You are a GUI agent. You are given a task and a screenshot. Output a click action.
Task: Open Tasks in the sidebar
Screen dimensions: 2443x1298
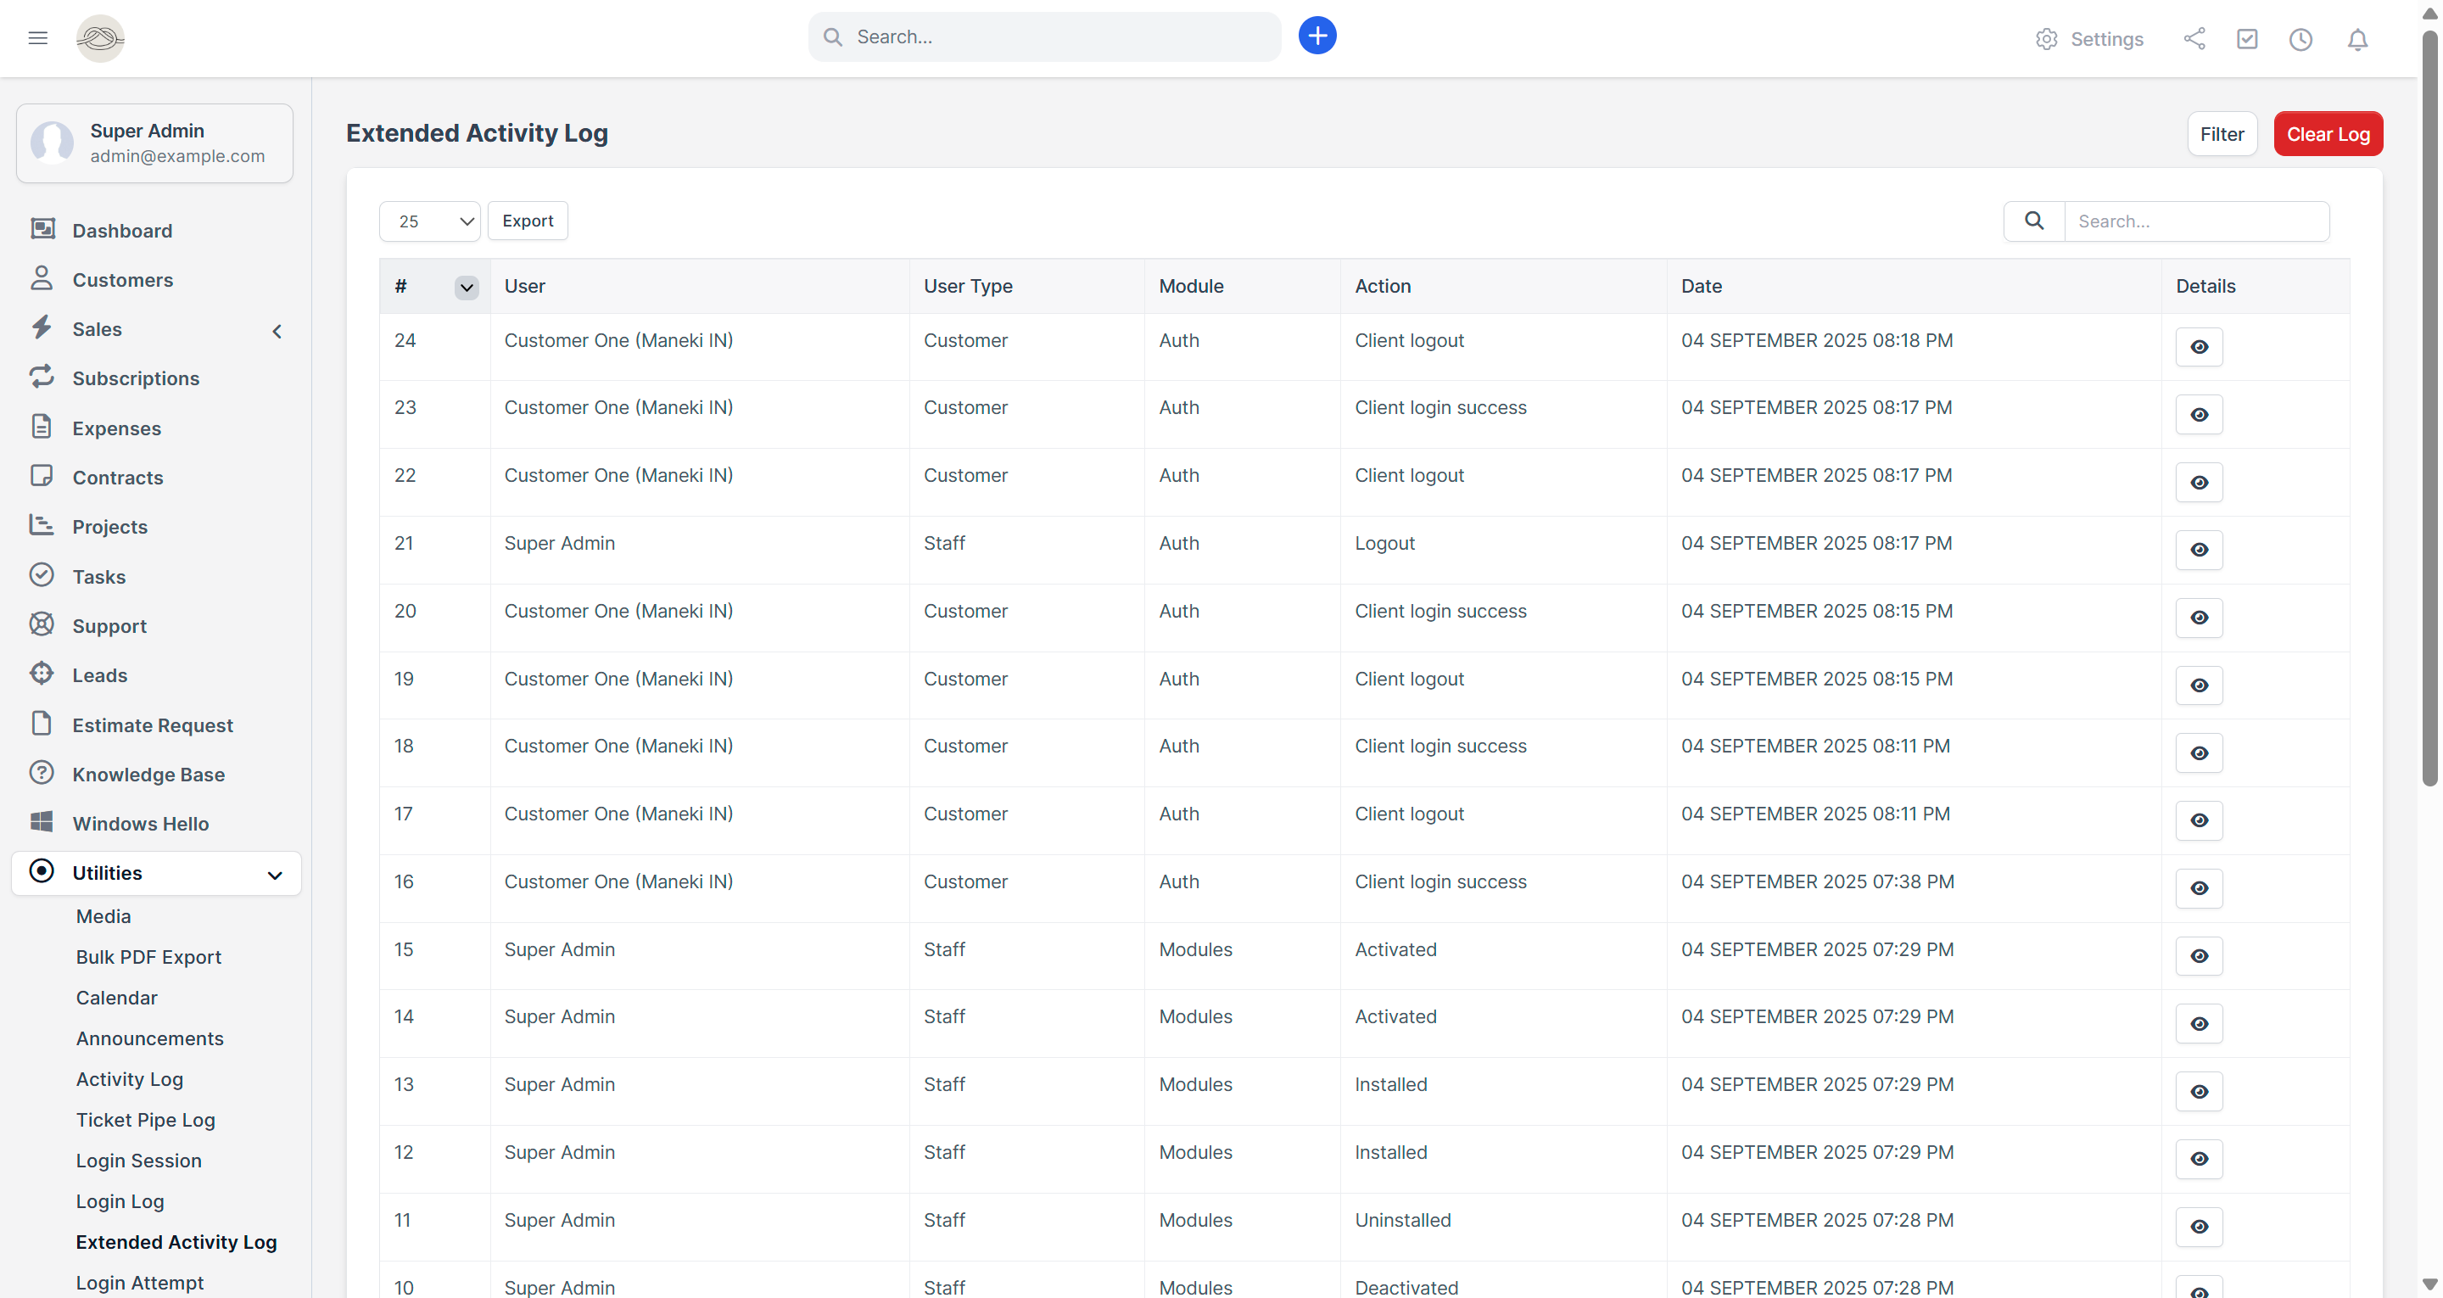[x=156, y=577]
